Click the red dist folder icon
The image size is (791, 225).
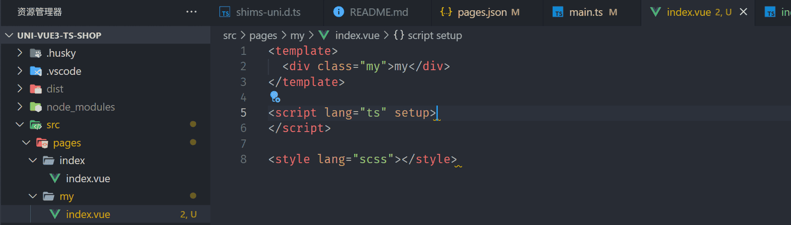point(36,89)
